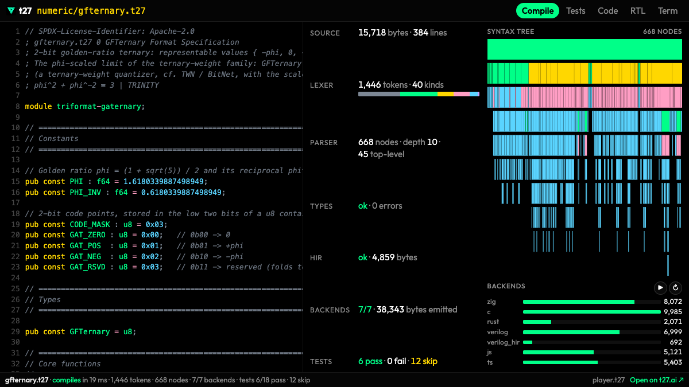This screenshot has height=387, width=689.
Task: Click the c byte count 9,985
Action: (673, 312)
